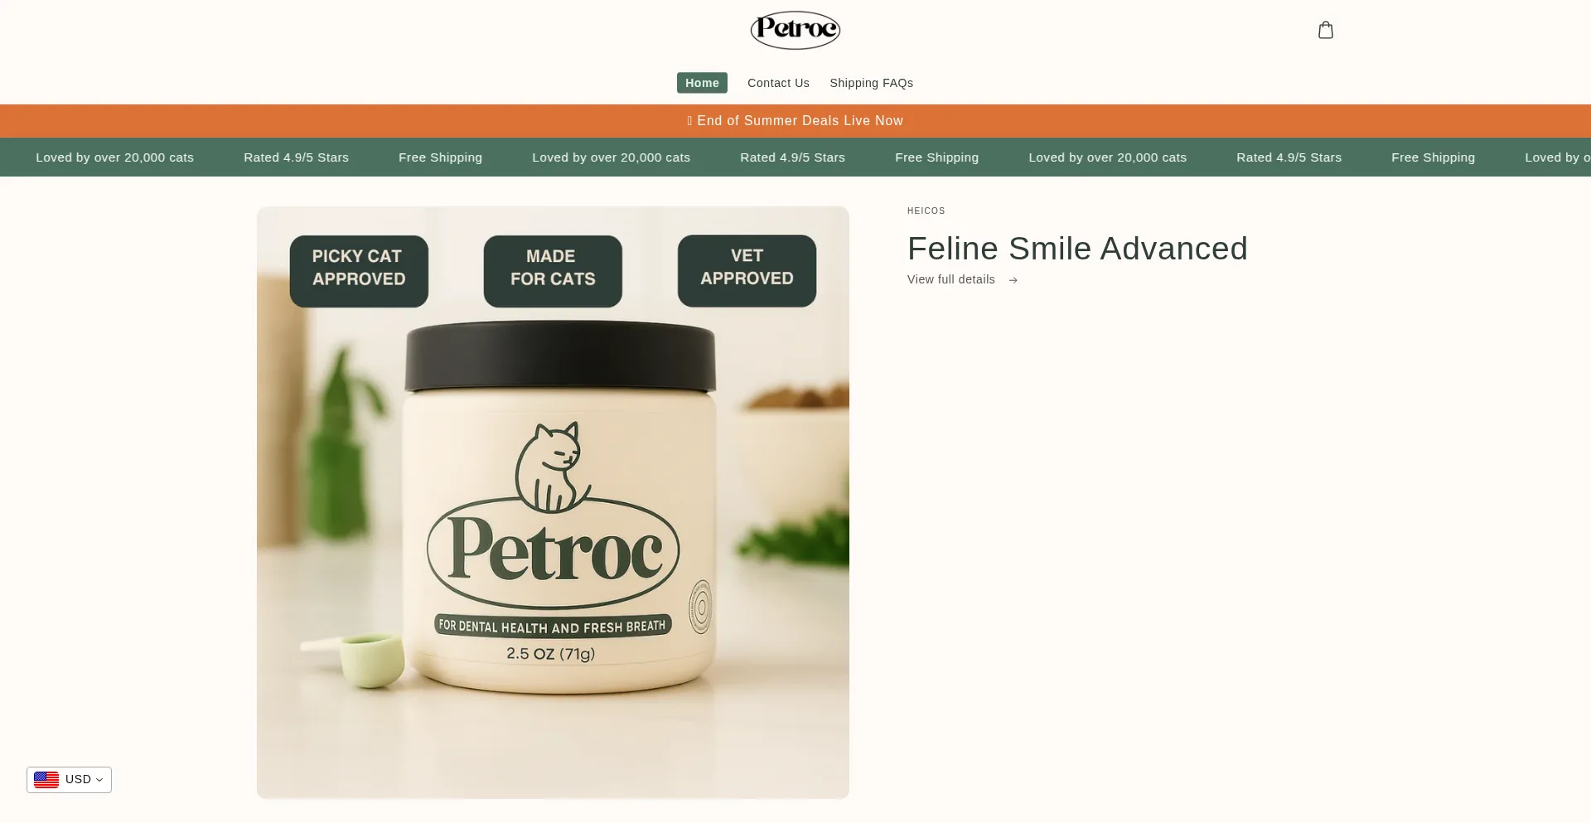
Task: Click the Picky Cat Approved badge
Action: [x=359, y=271]
